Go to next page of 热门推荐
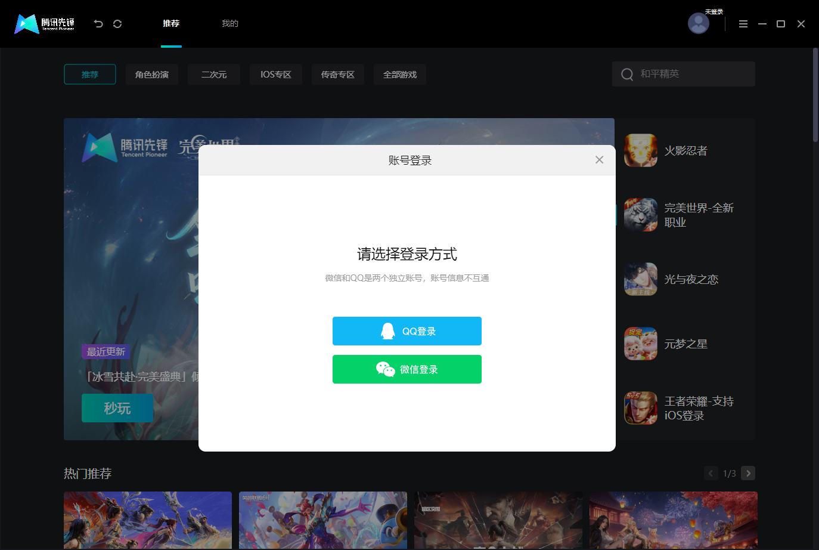 748,472
